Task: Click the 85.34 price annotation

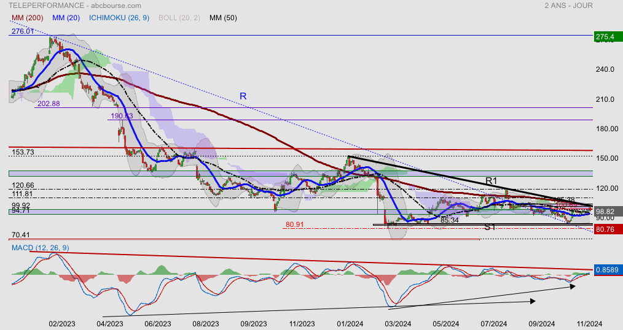Action: 450,220
